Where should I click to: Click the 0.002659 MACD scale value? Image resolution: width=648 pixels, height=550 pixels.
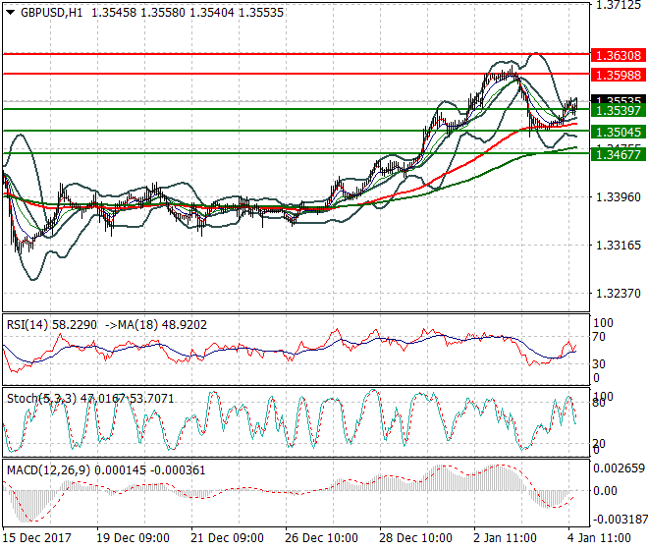620,468
